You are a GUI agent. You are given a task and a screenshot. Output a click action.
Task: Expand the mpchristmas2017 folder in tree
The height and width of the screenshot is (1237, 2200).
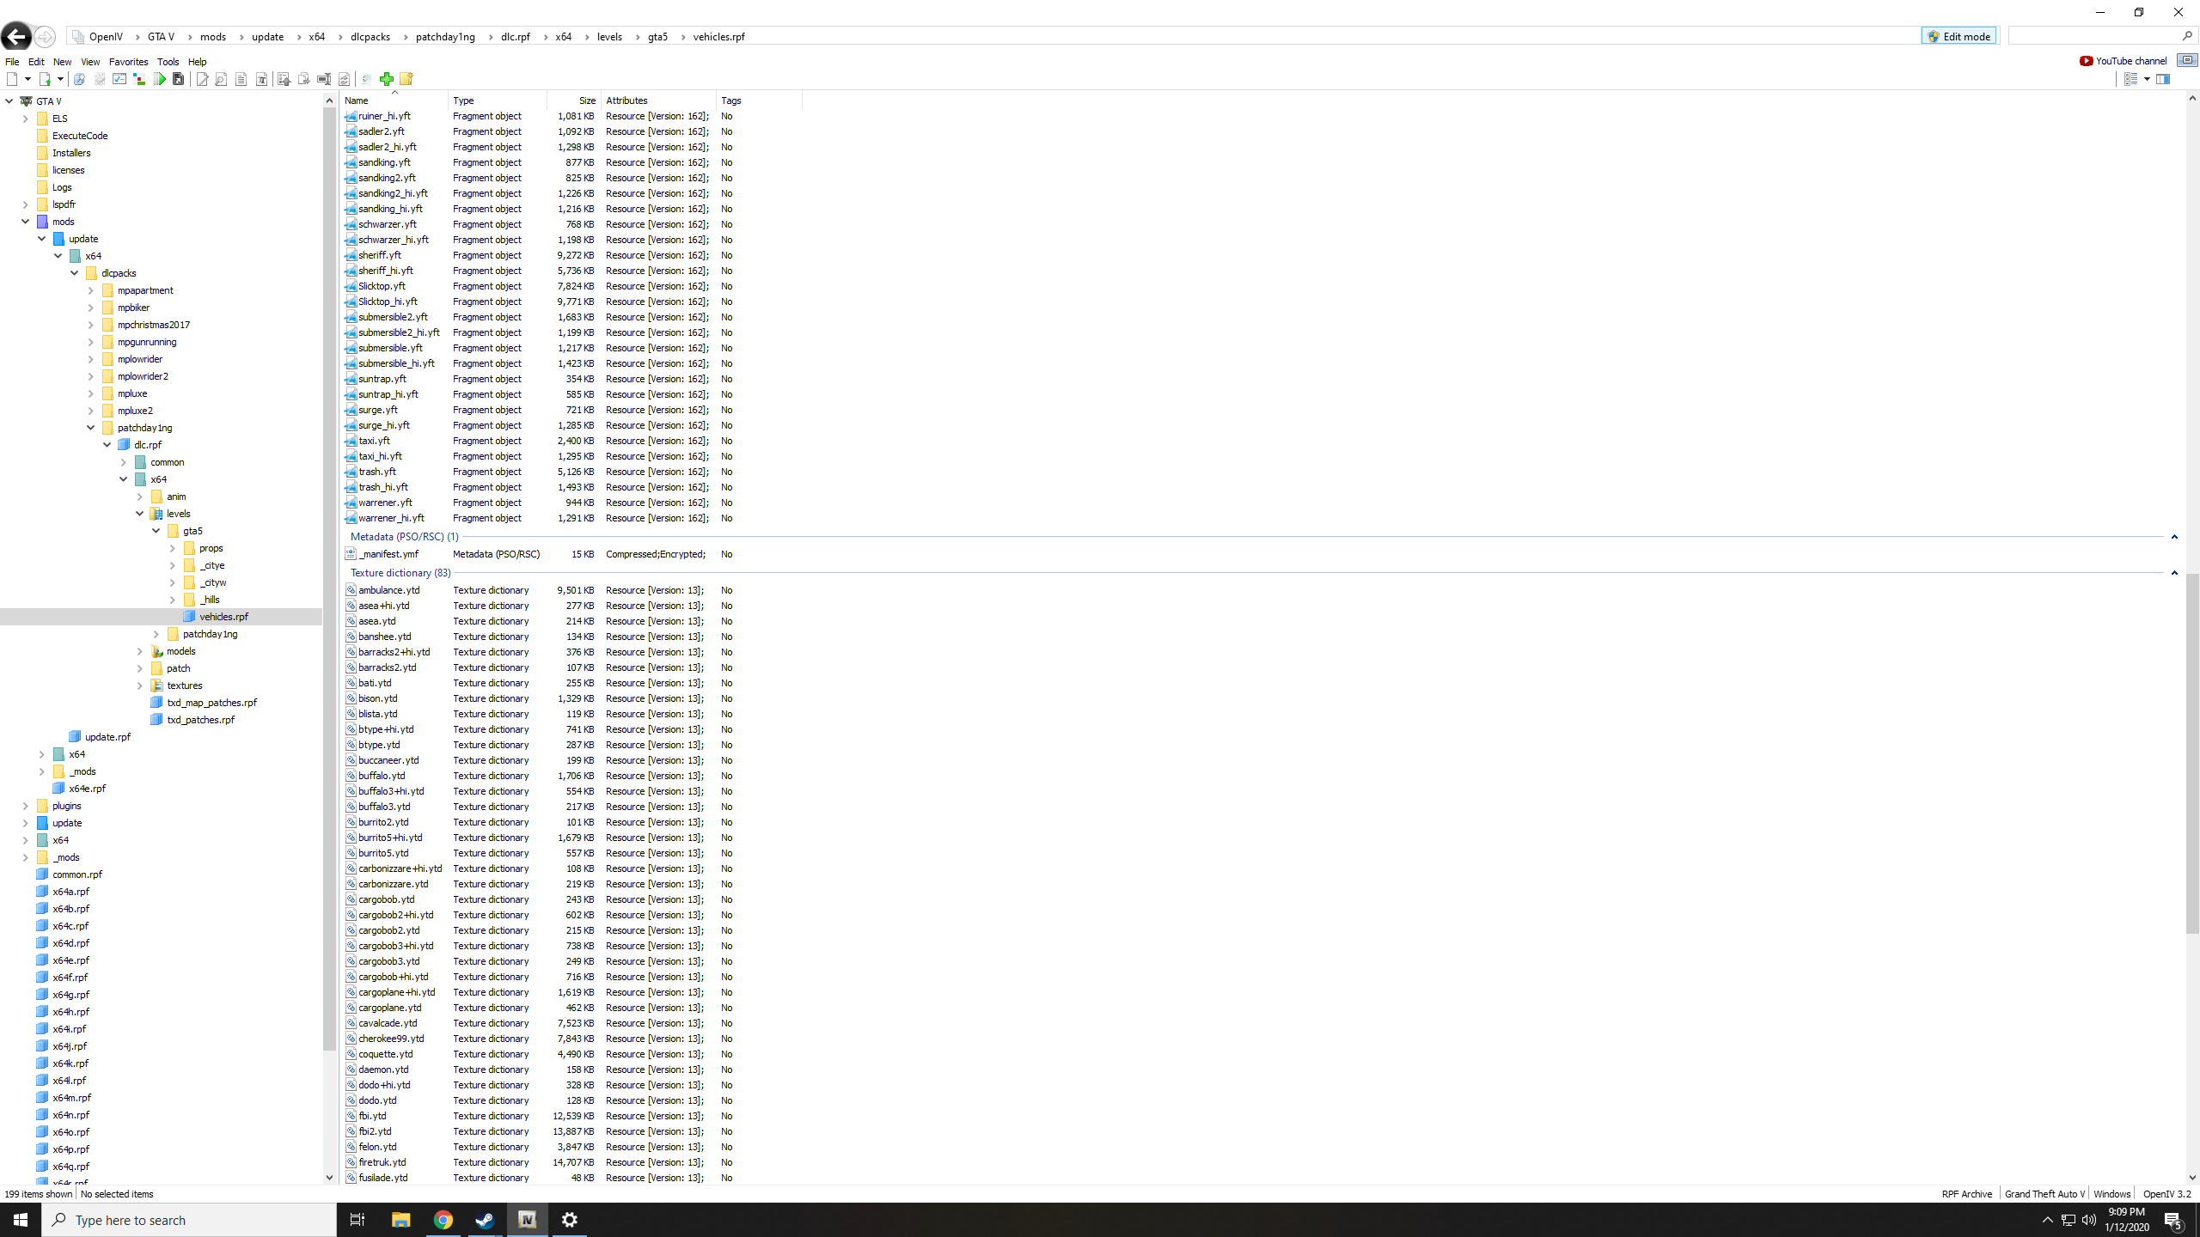[91, 325]
